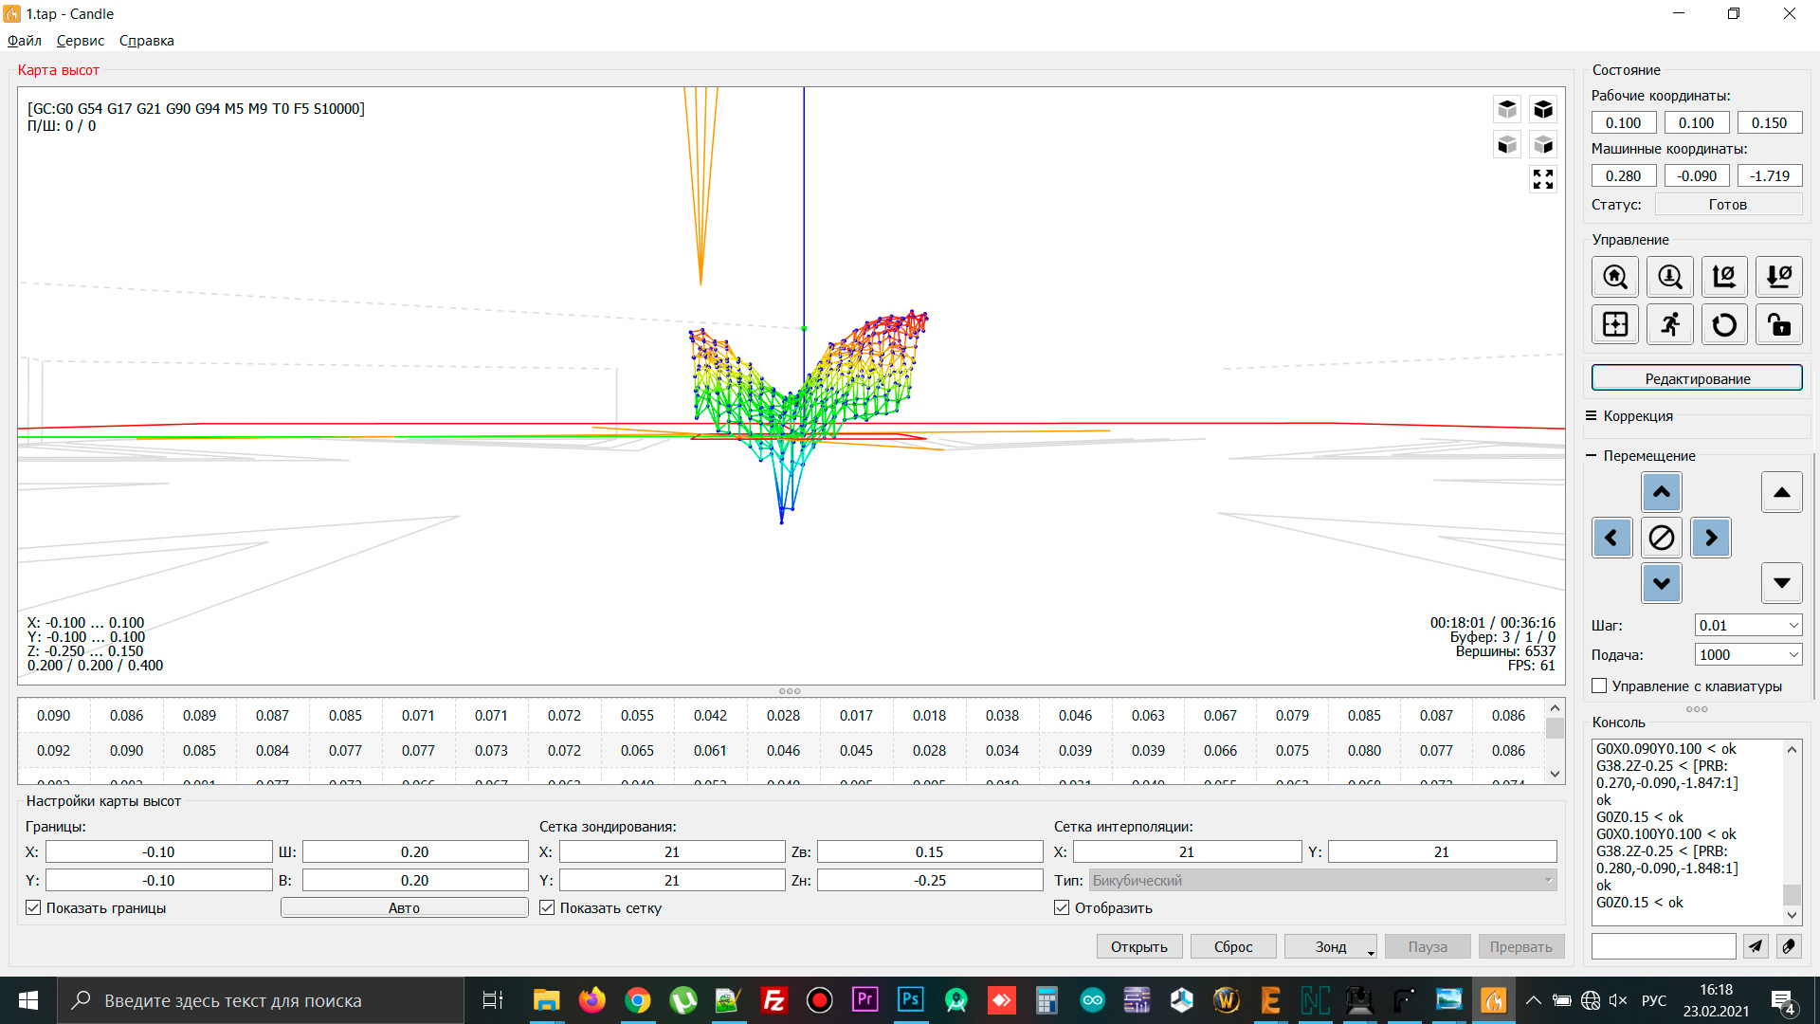Screen dimensions: 1820x1024
Task: Click the Границы X input field
Action: tap(158, 852)
